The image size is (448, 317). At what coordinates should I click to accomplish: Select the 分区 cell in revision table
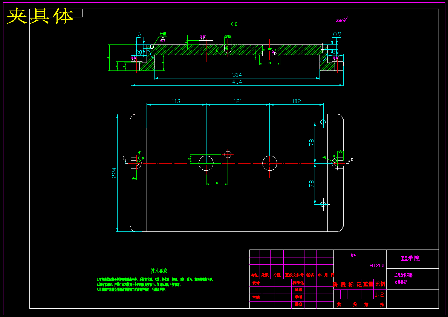[277, 275]
